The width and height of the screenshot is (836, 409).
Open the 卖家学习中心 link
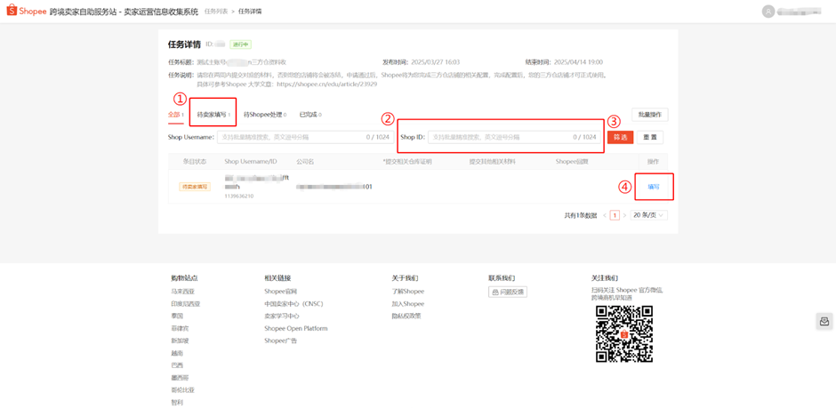(282, 317)
